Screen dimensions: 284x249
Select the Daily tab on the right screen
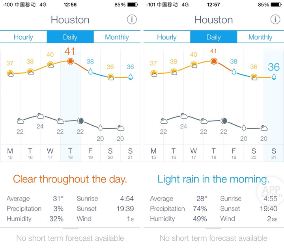(x=213, y=37)
